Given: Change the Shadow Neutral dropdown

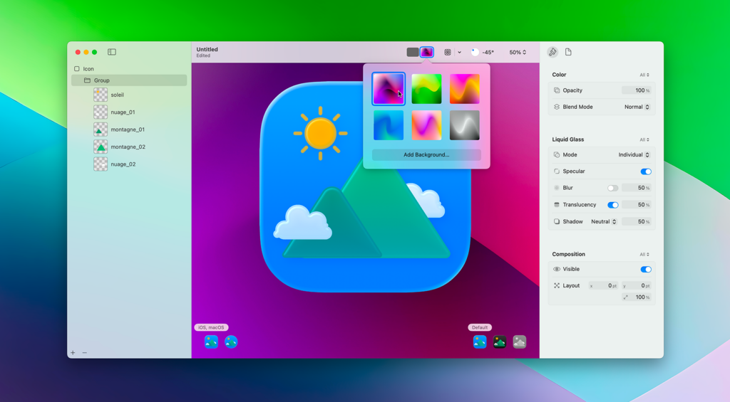Looking at the screenshot, I should 603,222.
